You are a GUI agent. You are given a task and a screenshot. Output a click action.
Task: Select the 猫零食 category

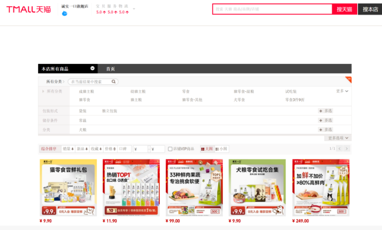tap(85, 100)
